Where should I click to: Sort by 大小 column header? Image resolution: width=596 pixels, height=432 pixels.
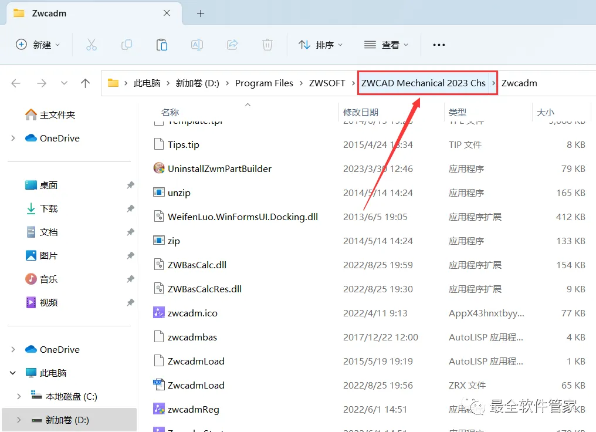point(545,112)
